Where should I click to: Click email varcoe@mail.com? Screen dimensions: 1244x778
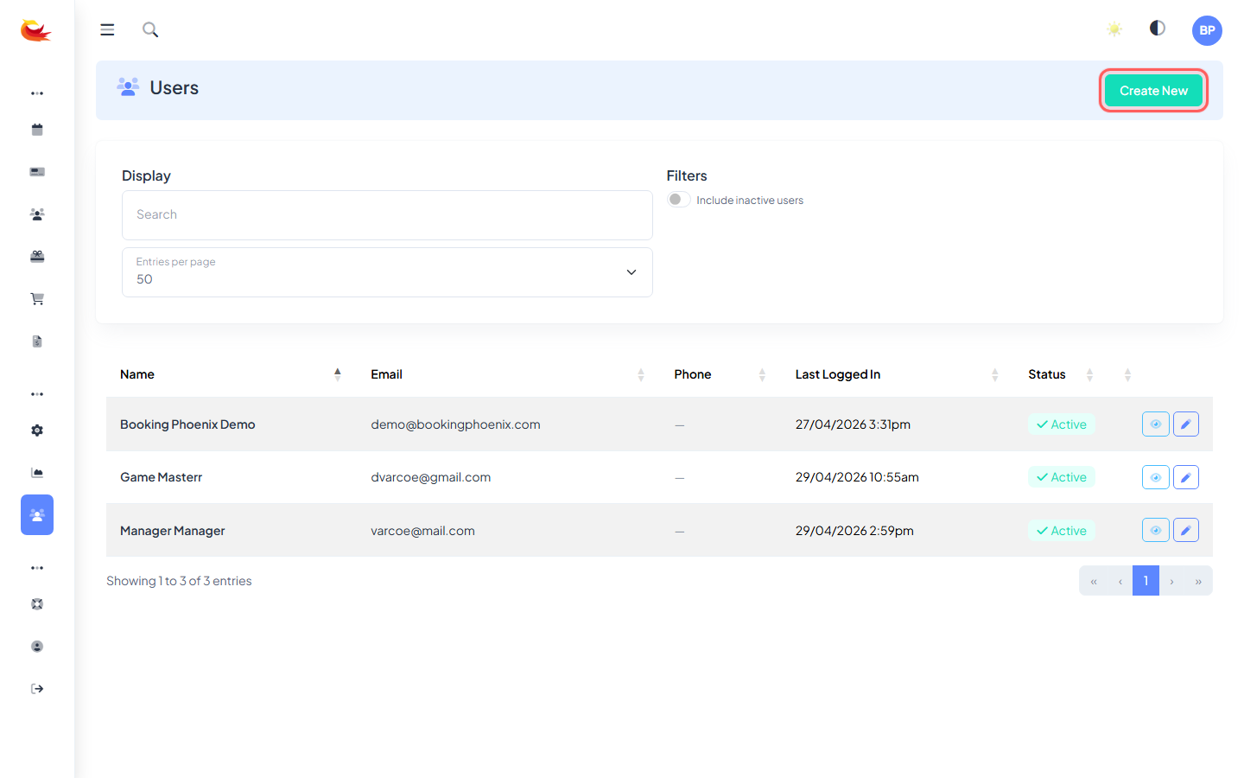point(422,531)
